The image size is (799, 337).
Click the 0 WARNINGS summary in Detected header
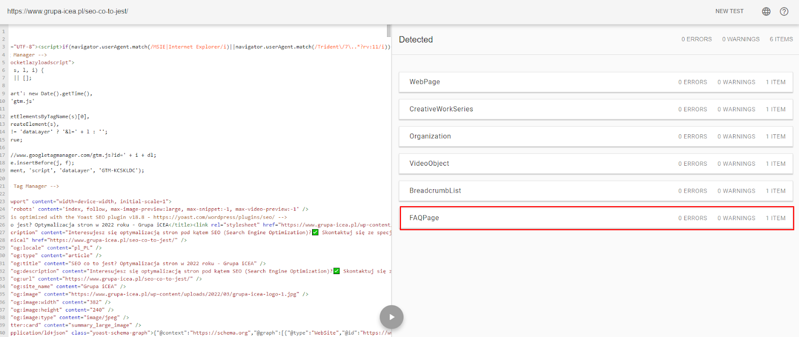tap(741, 39)
